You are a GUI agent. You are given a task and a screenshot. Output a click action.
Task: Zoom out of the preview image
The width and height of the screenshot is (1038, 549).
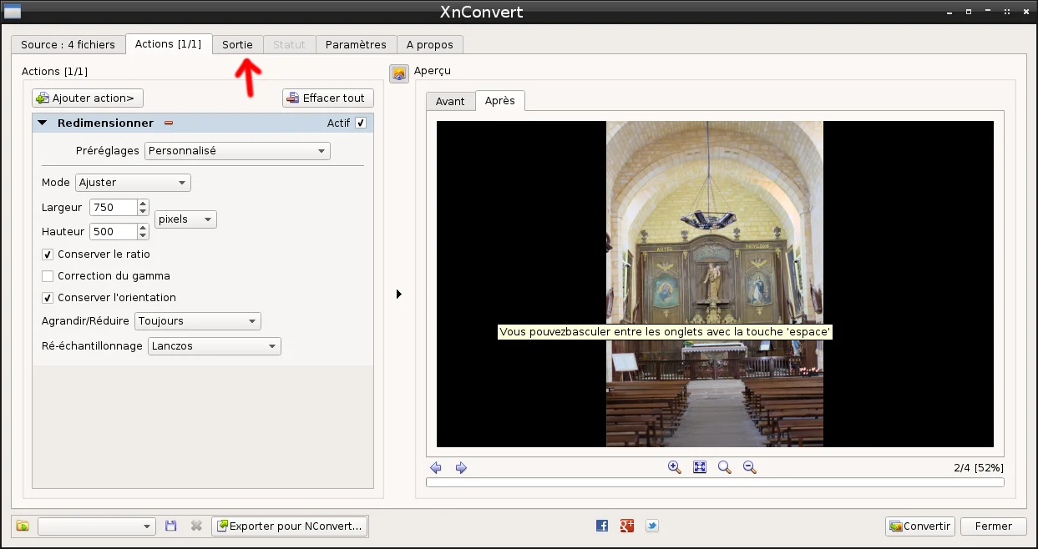click(x=749, y=467)
